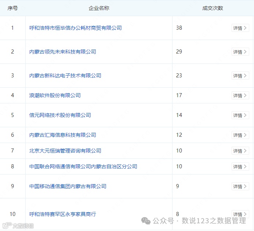
Task: Click the 企业名称 column header
Action: 99,8
